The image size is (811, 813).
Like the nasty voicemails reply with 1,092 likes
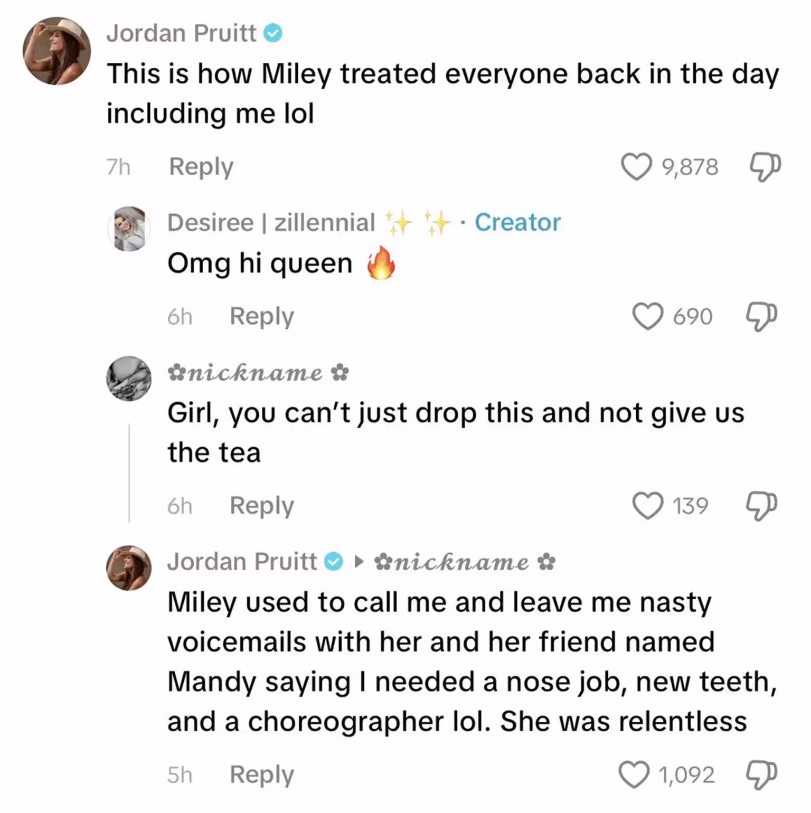[x=634, y=774]
